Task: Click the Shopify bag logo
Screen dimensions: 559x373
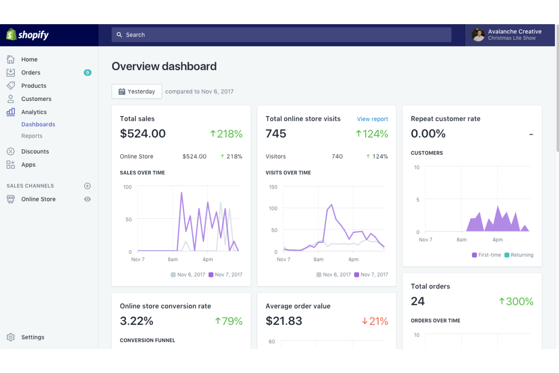Action: (x=12, y=34)
